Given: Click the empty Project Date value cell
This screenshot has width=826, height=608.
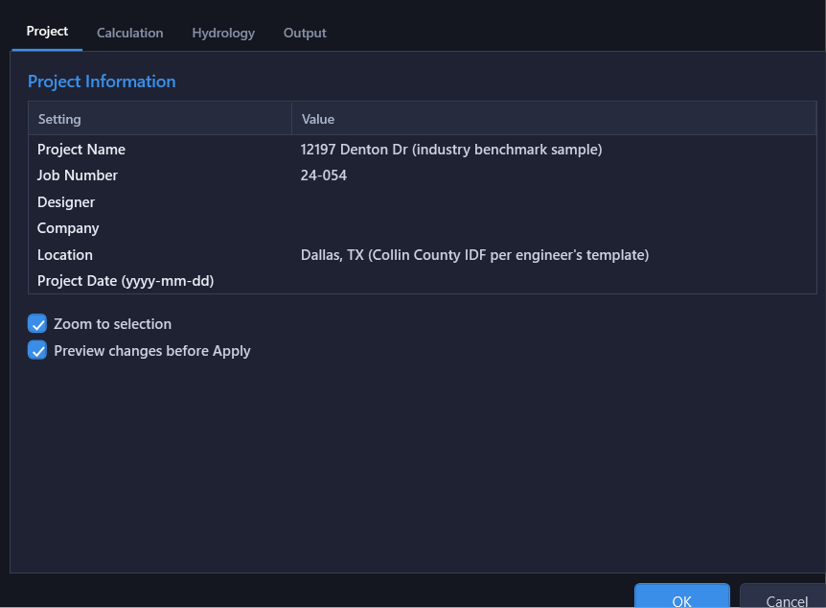Looking at the screenshot, I should (554, 281).
